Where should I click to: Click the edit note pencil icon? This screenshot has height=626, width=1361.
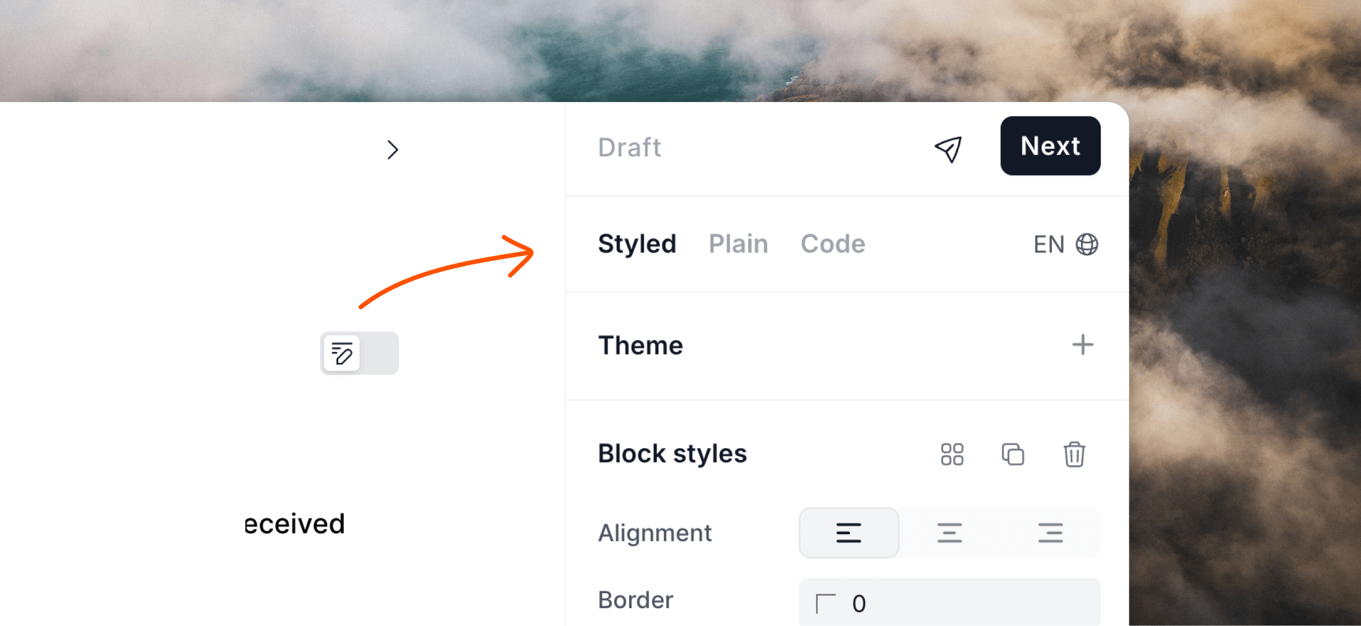pos(341,353)
